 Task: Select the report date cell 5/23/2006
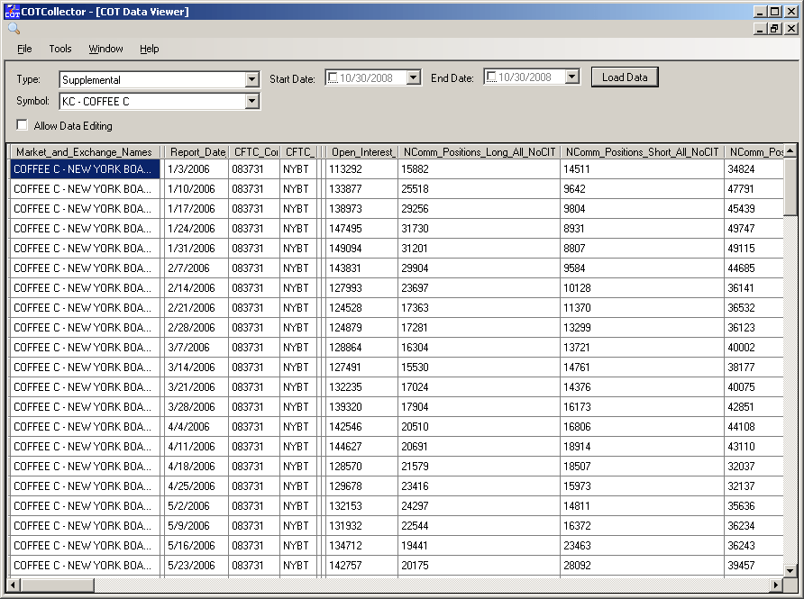(x=196, y=565)
